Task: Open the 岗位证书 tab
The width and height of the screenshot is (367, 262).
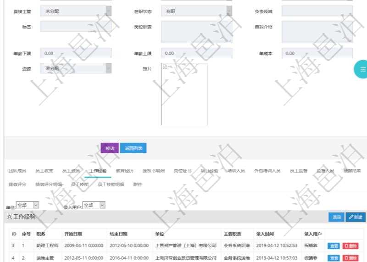Action: point(183,171)
